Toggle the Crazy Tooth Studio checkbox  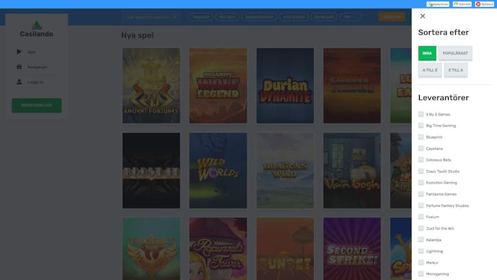(x=421, y=171)
